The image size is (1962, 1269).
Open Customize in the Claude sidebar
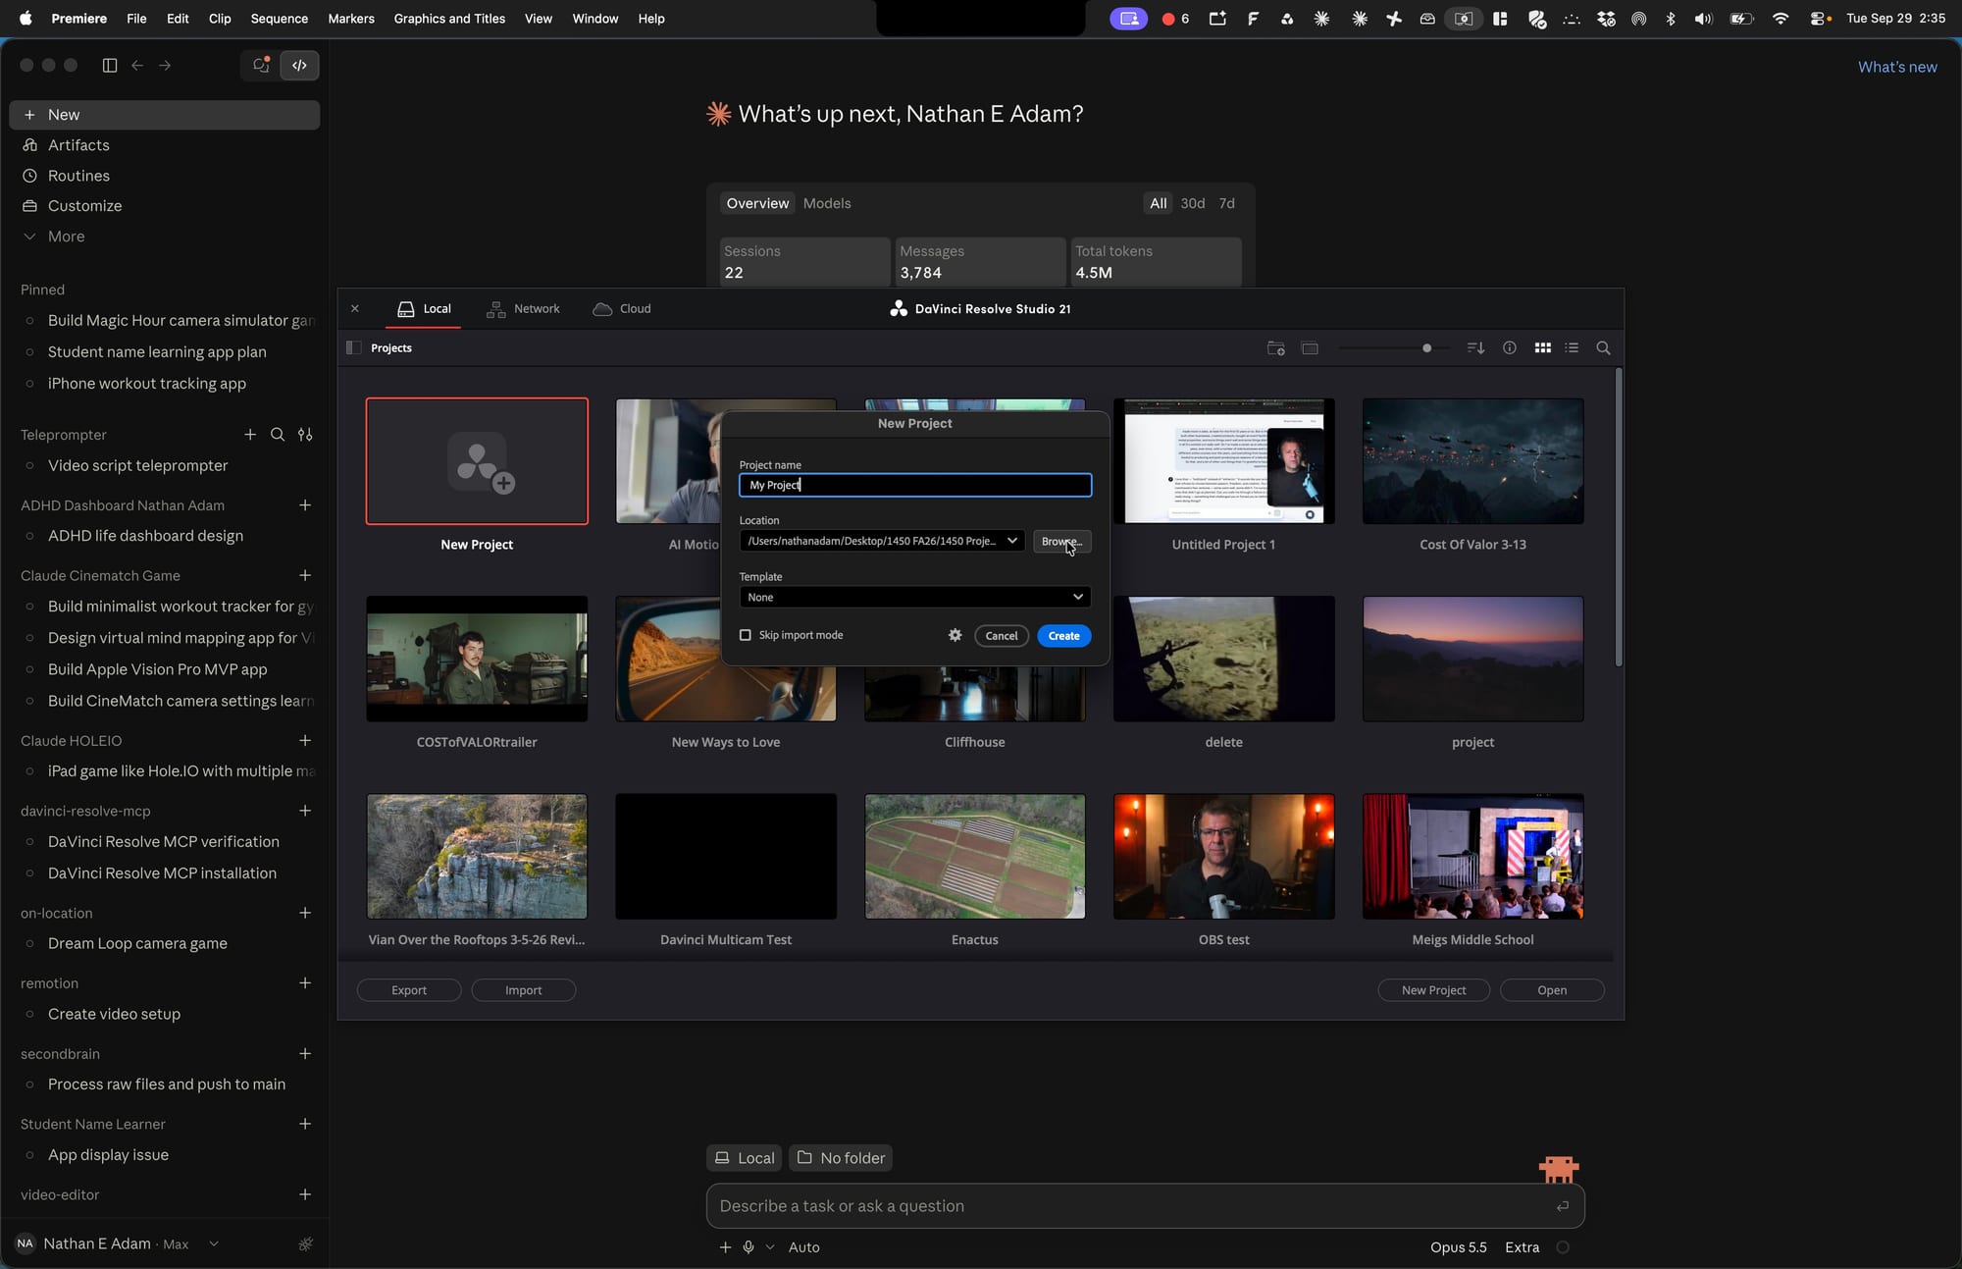(x=165, y=206)
